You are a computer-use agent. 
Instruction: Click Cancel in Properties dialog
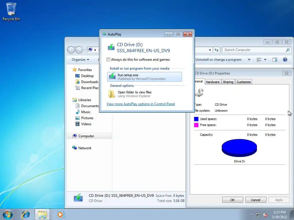(256, 200)
